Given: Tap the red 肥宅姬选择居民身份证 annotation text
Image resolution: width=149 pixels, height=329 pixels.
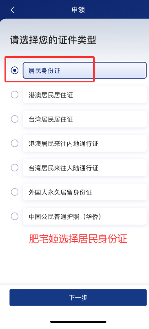Looking at the screenshot, I should (x=78, y=239).
